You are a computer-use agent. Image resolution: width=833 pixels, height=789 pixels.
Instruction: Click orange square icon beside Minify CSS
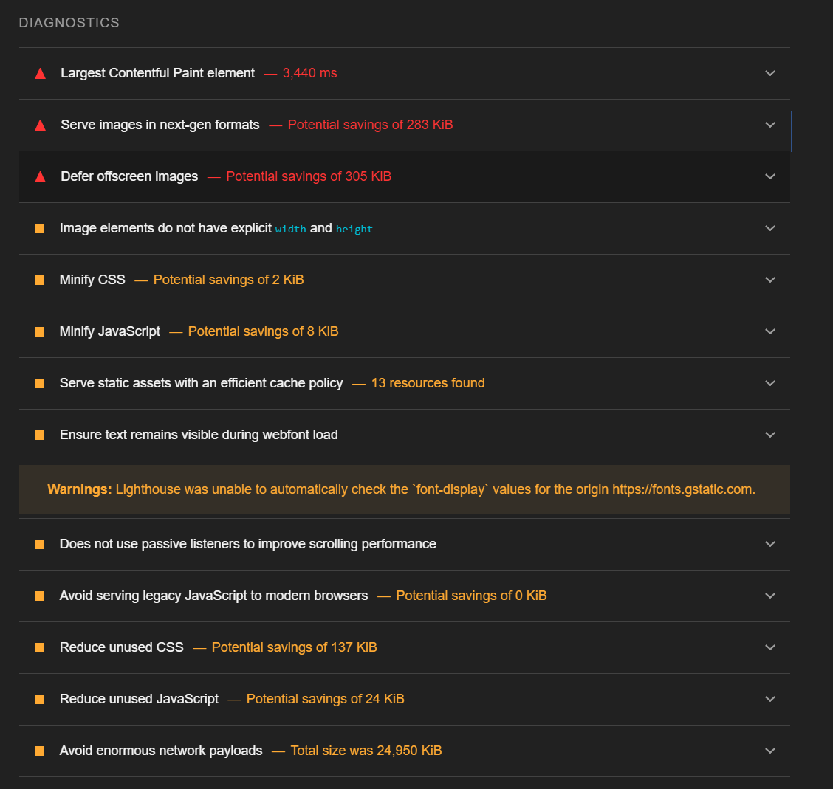pyautogui.click(x=40, y=280)
